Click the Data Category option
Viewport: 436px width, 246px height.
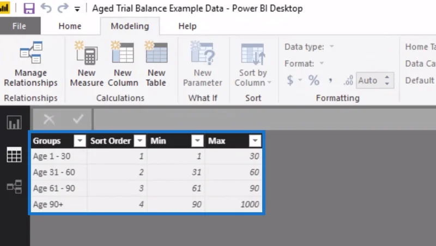pos(420,64)
